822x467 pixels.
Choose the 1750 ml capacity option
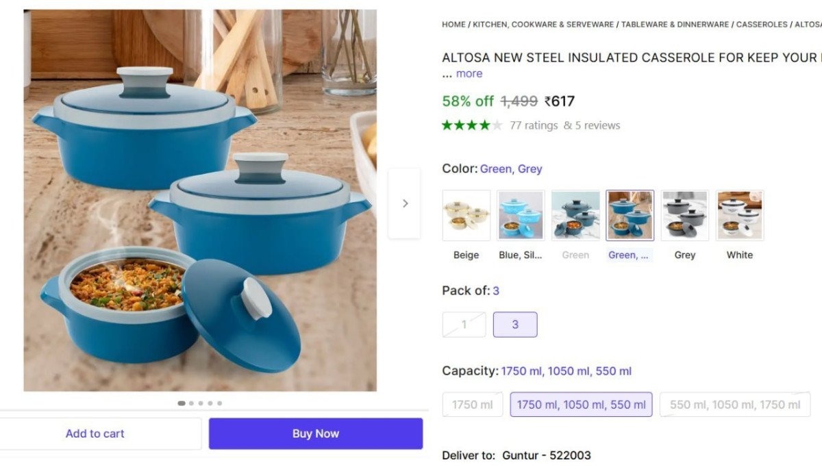click(472, 404)
